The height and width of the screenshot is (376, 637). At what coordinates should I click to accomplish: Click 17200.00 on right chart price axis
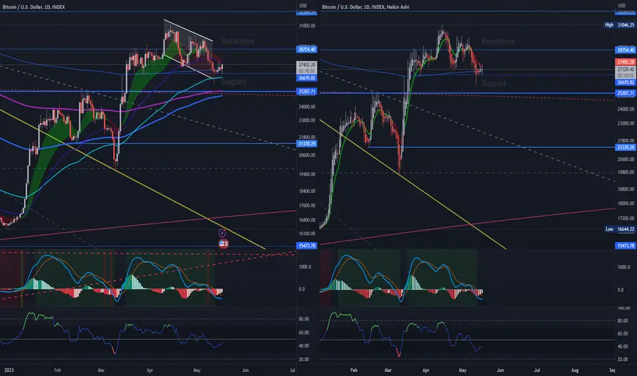click(625, 218)
